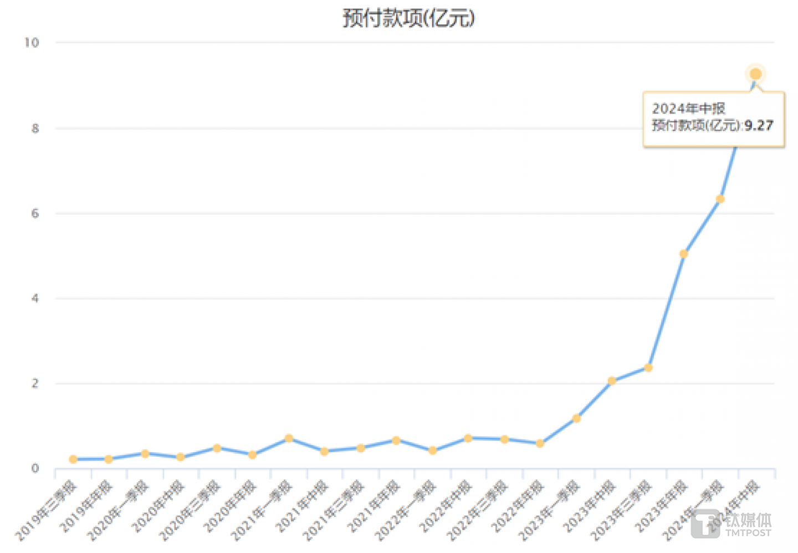Click the 2021年年报 data point
The height and width of the screenshot is (553, 798).
click(x=396, y=441)
